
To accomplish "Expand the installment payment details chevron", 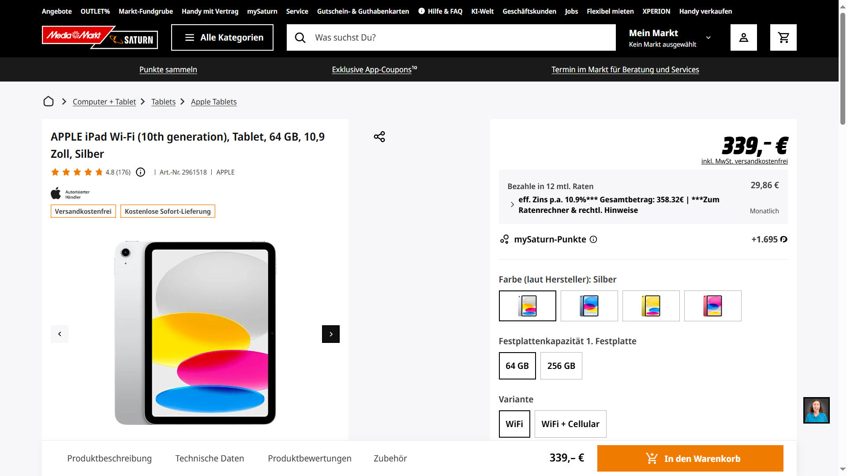I will (x=512, y=205).
